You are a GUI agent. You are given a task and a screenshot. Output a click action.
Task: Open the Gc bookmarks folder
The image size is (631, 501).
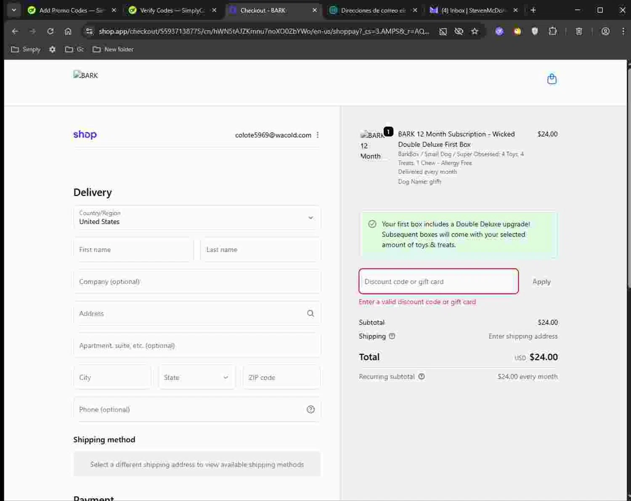coord(74,49)
